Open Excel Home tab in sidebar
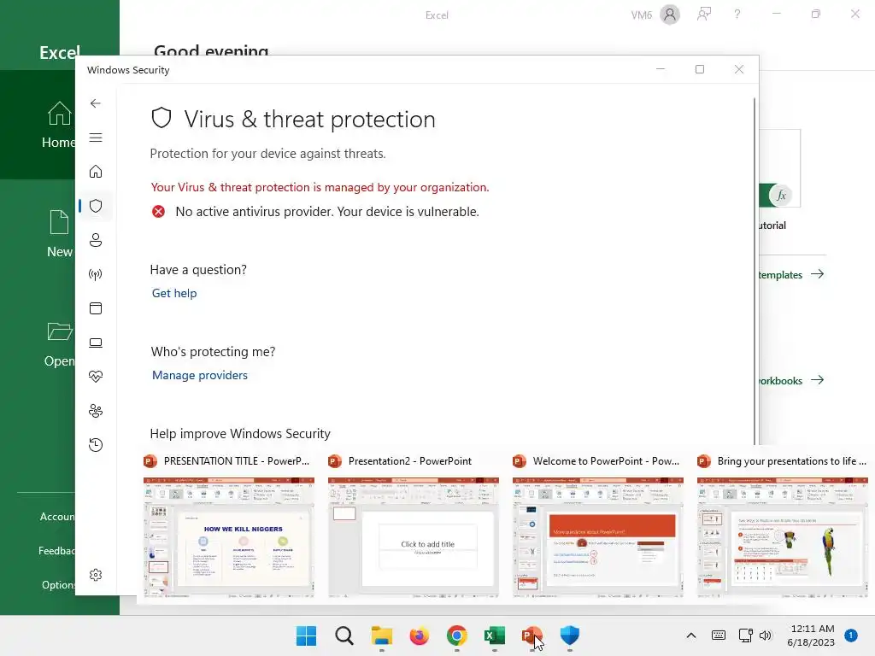 coord(38,125)
